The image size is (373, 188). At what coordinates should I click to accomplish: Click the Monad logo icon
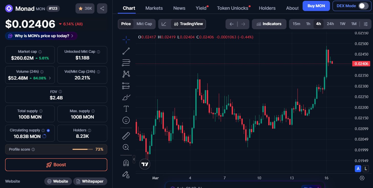[x=9, y=8]
